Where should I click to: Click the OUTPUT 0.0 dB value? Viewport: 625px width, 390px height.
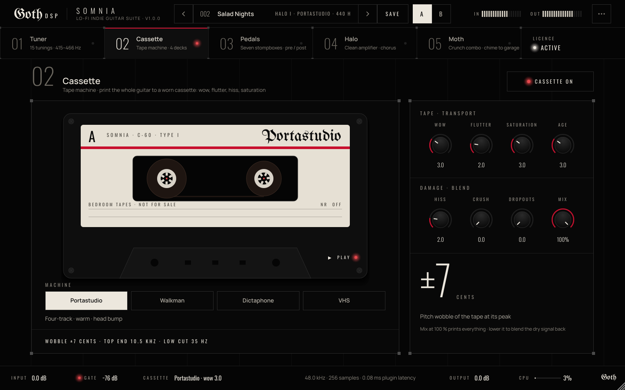pos(482,378)
